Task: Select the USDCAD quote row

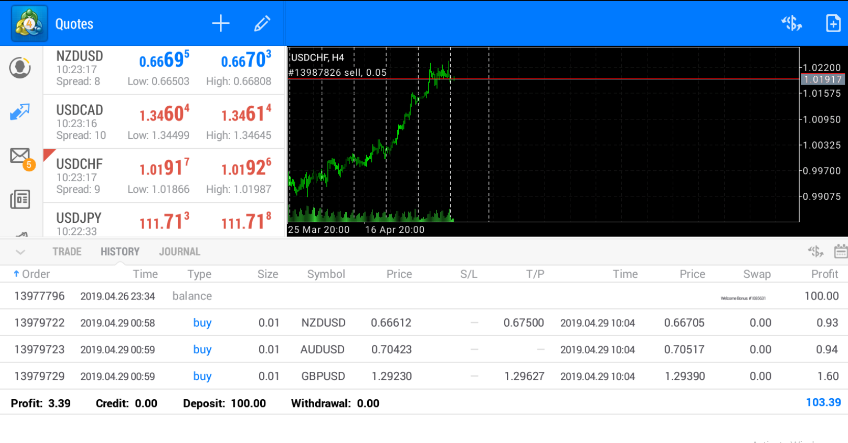Action: (164, 122)
